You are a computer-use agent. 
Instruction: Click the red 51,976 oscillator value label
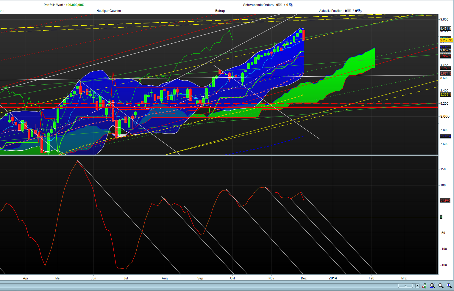click(445, 200)
